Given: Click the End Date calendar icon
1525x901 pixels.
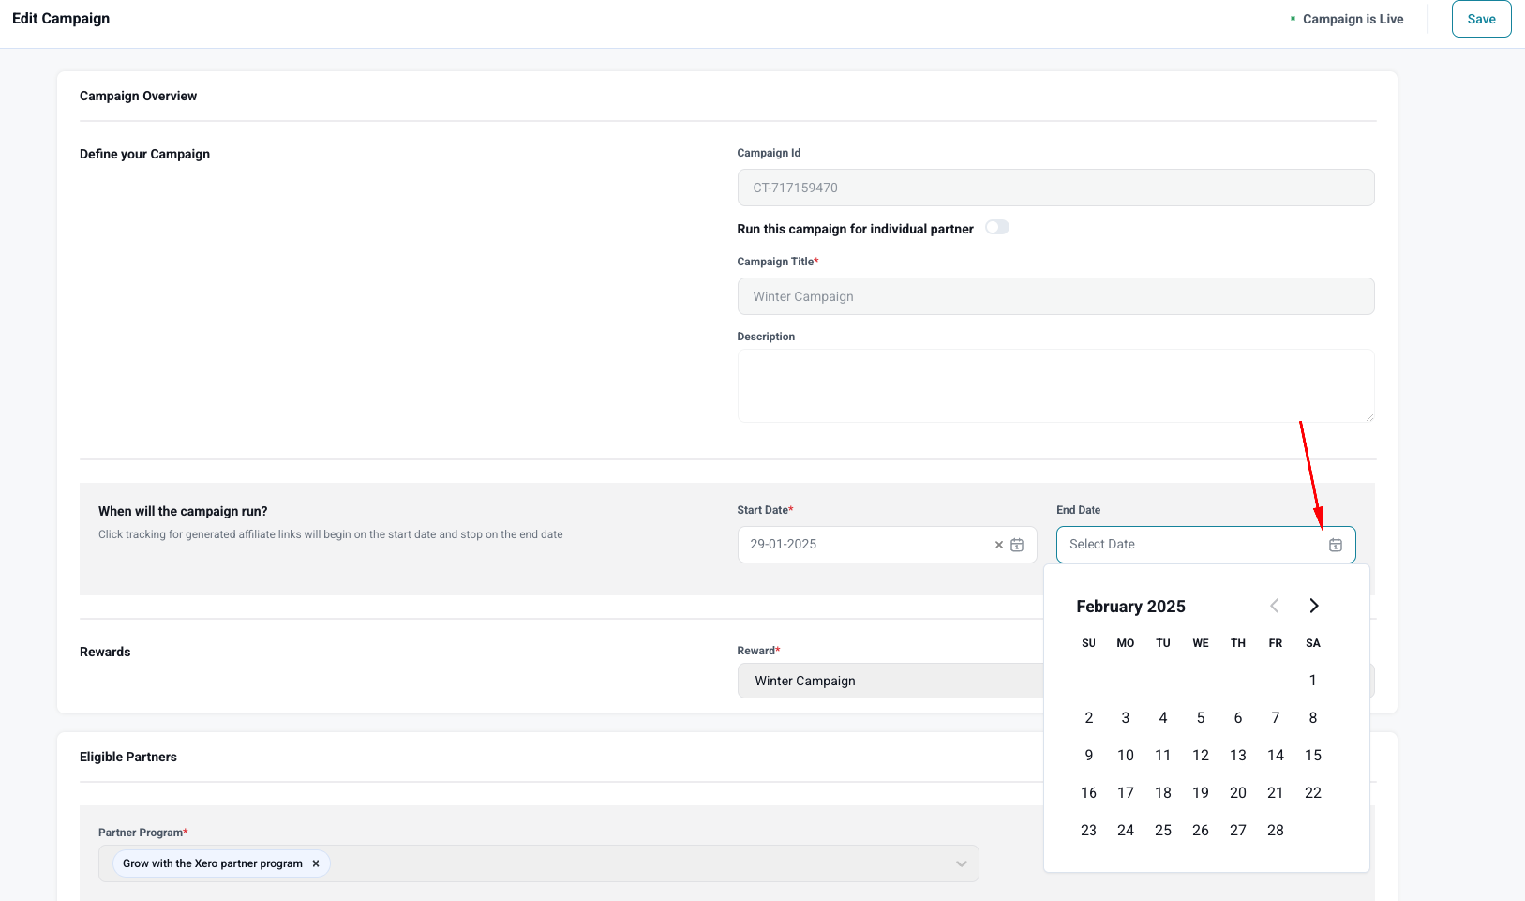Looking at the screenshot, I should pos(1335,545).
